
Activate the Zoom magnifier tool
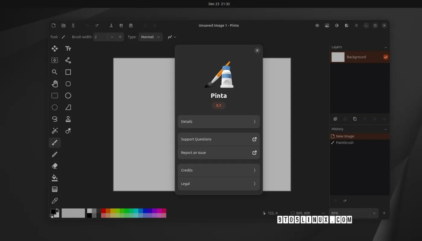pyautogui.click(x=55, y=72)
